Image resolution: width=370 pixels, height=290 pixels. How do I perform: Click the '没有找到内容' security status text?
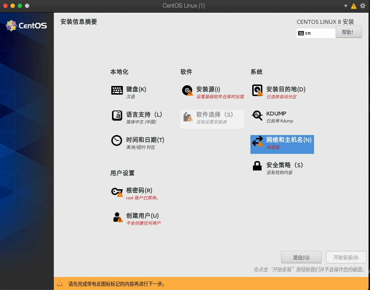(279, 173)
